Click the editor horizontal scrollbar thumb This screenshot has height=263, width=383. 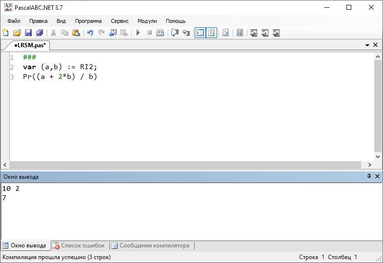click(185, 165)
